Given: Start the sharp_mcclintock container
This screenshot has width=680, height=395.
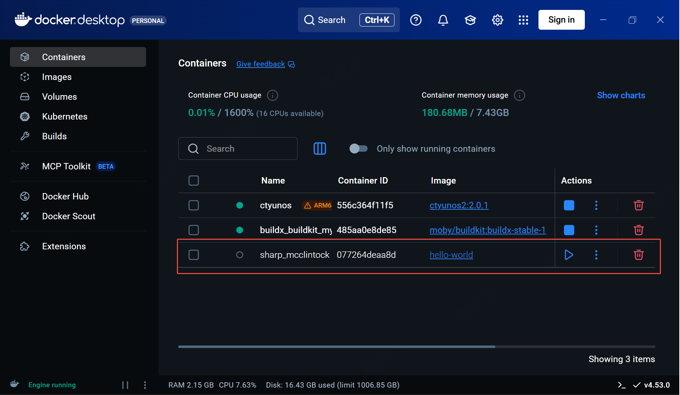Looking at the screenshot, I should click(569, 255).
